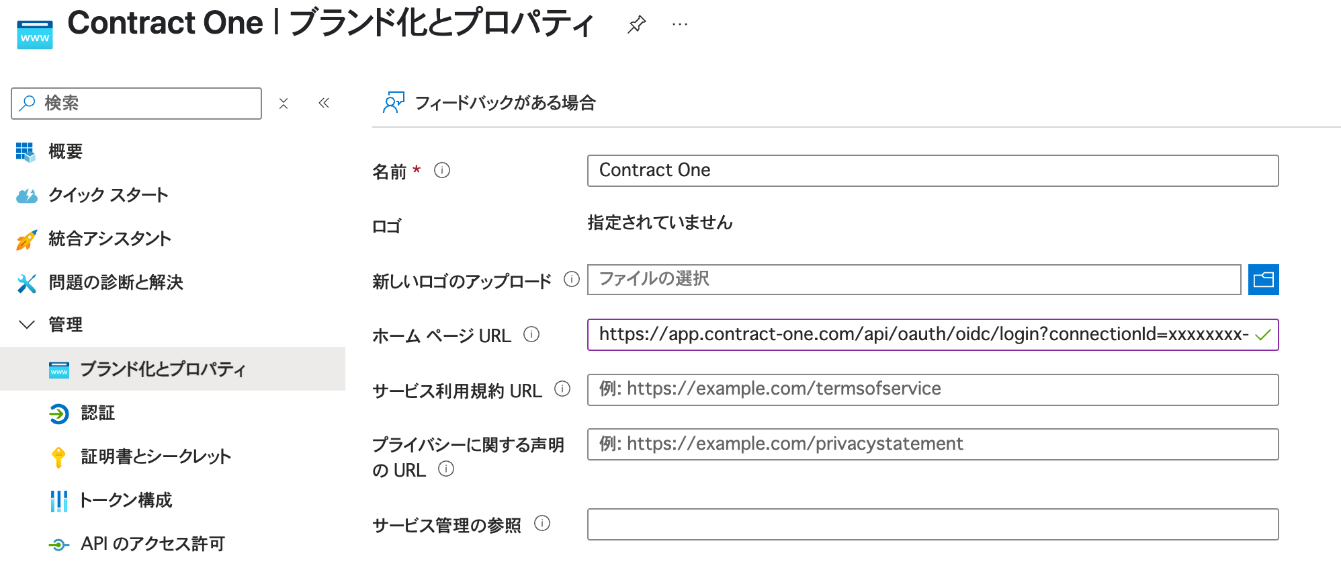Click the API のアクセス許可 icon
The height and width of the screenshot is (562, 1341).
[x=59, y=545]
